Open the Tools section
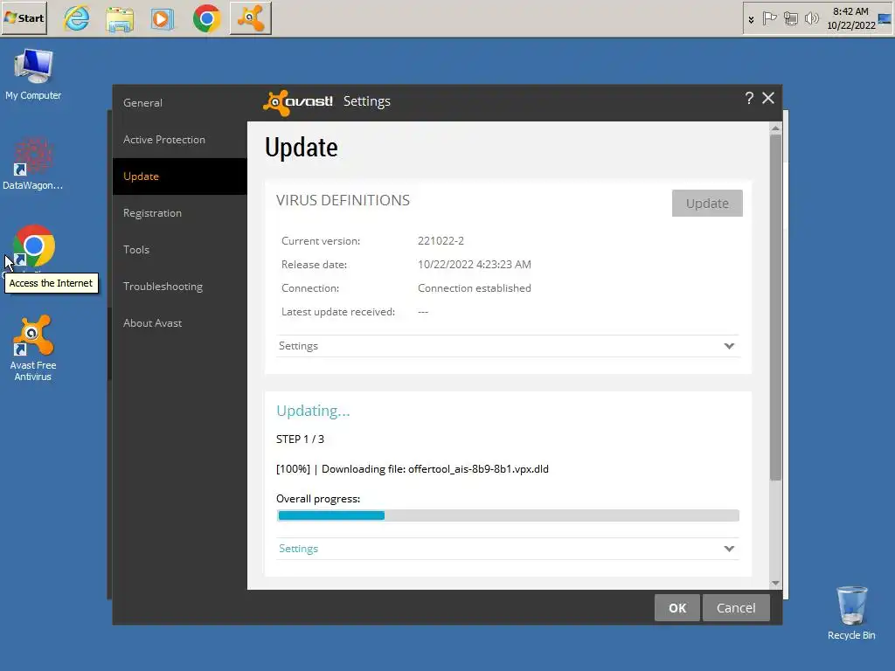The height and width of the screenshot is (671, 895). pyautogui.click(x=180, y=249)
